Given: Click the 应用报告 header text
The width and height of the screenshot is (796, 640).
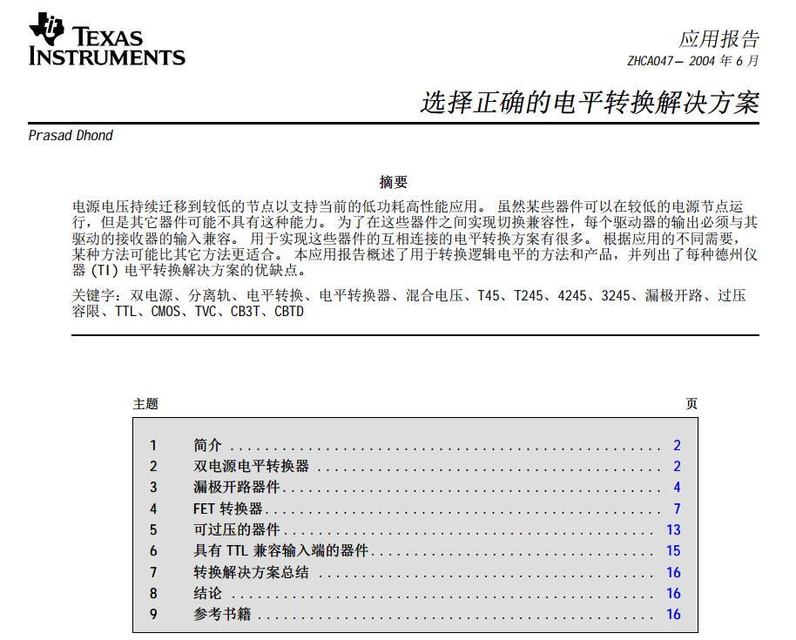Looking at the screenshot, I should point(718,39).
